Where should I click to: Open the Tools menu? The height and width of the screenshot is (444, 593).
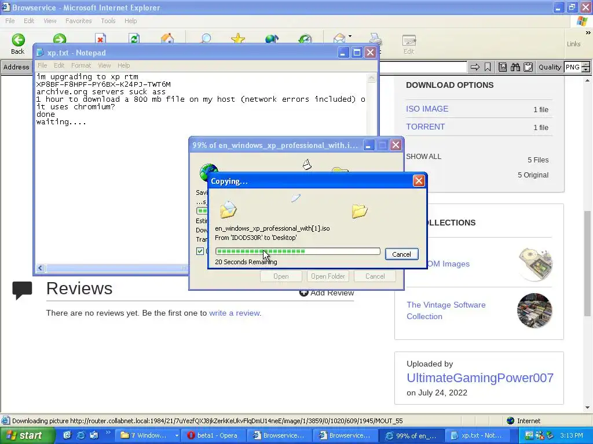pyautogui.click(x=108, y=21)
